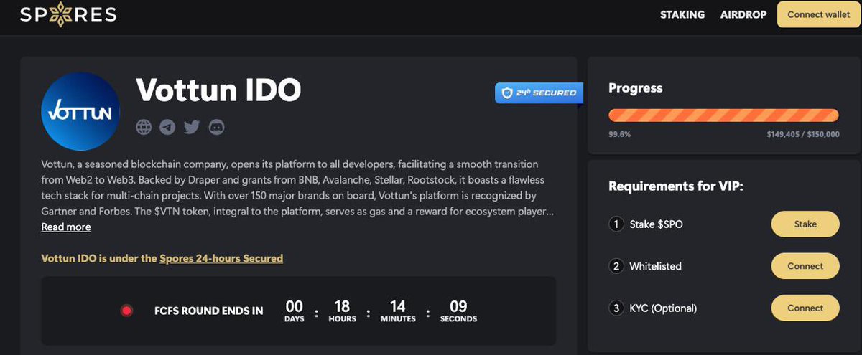The height and width of the screenshot is (355, 862).
Task: Go to STAKING in navigation
Action: point(682,14)
